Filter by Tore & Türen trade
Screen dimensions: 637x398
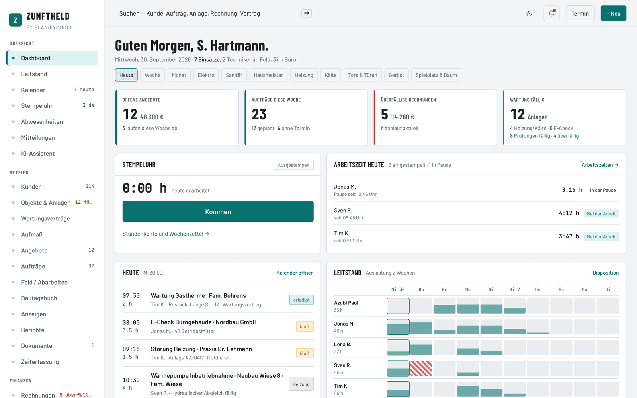coord(363,75)
